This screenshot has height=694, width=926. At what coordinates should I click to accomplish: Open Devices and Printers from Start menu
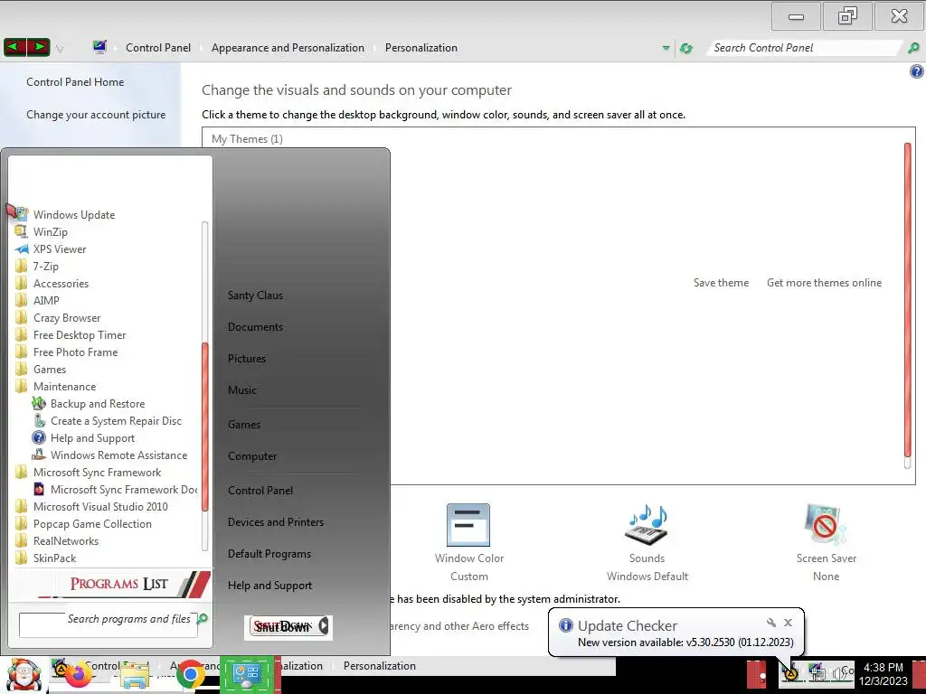[276, 522]
